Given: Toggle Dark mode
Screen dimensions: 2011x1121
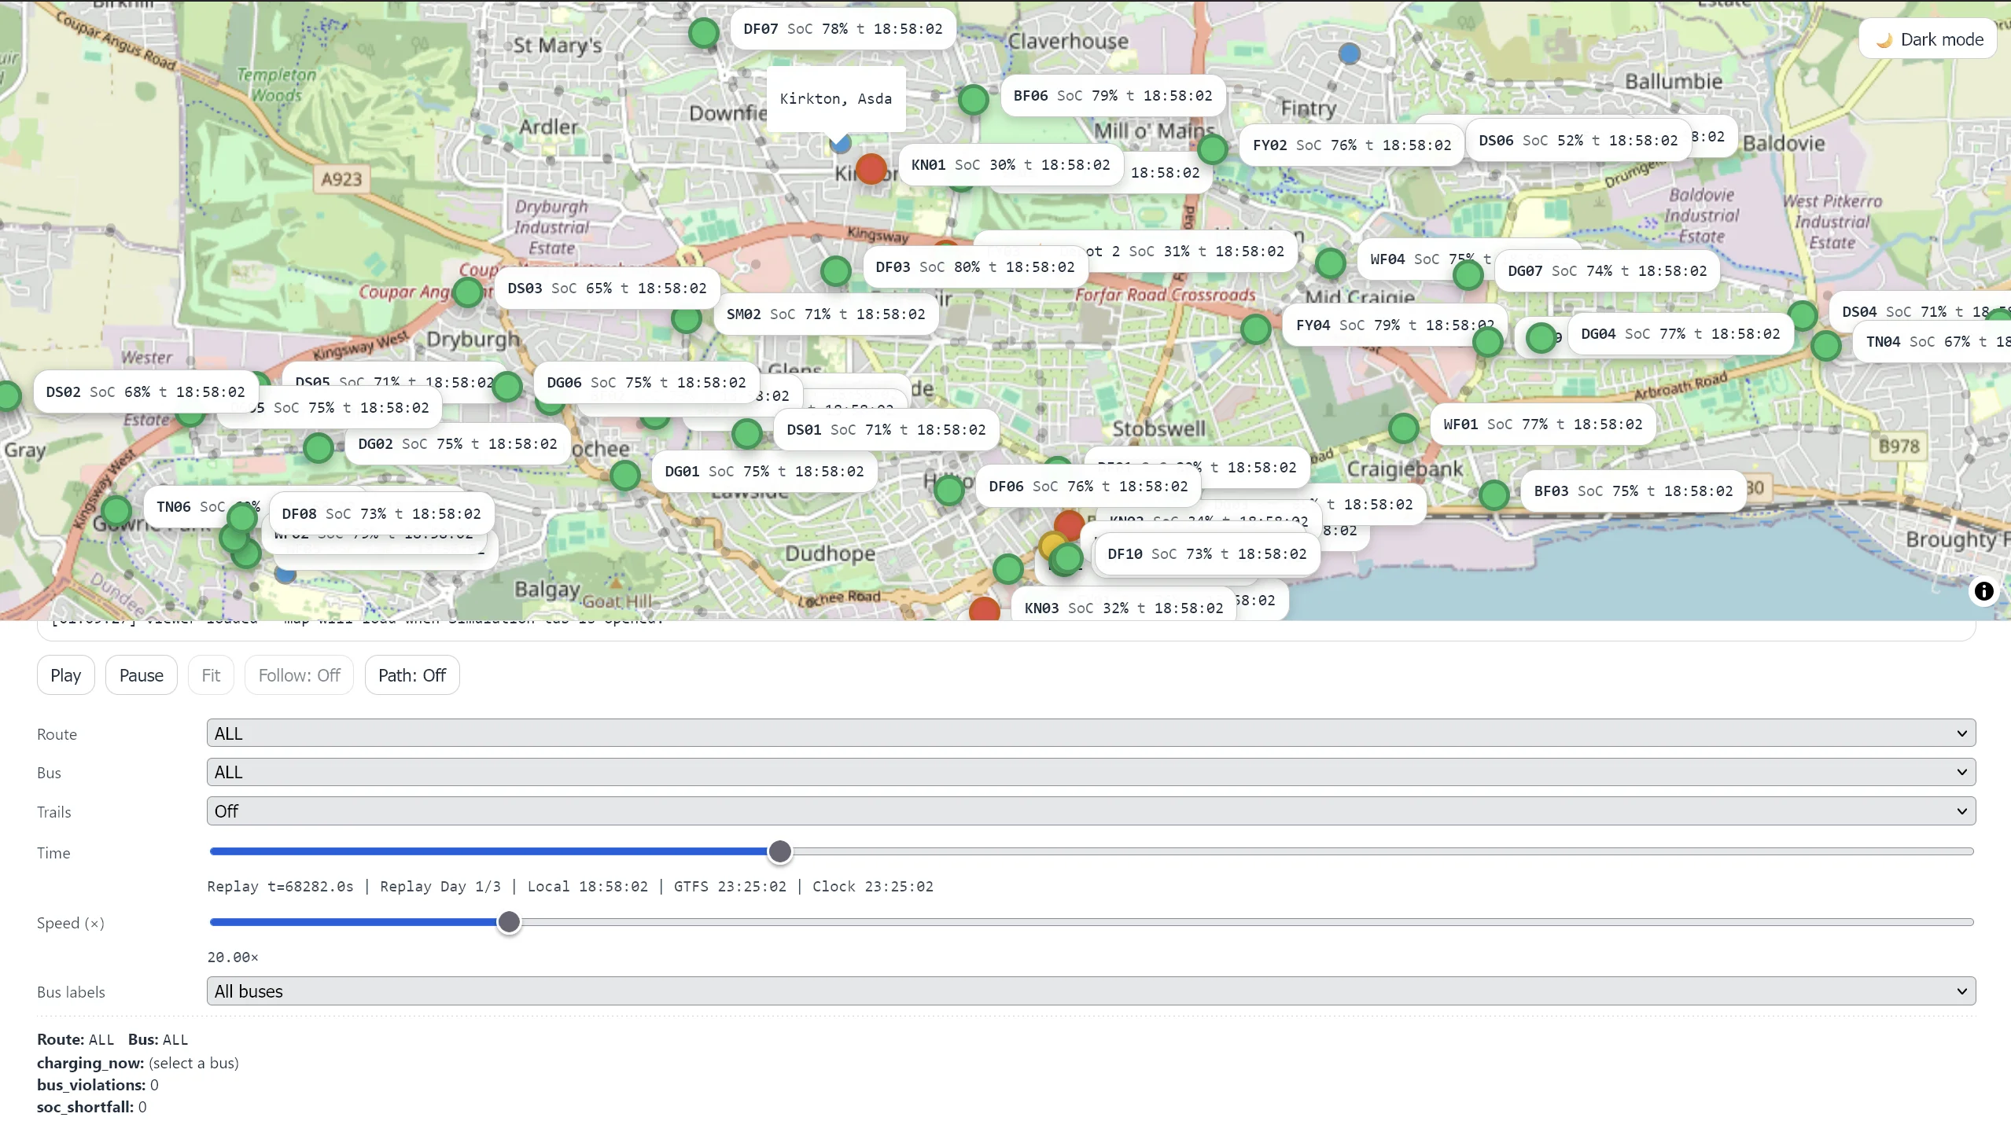Looking at the screenshot, I should pos(1928,39).
